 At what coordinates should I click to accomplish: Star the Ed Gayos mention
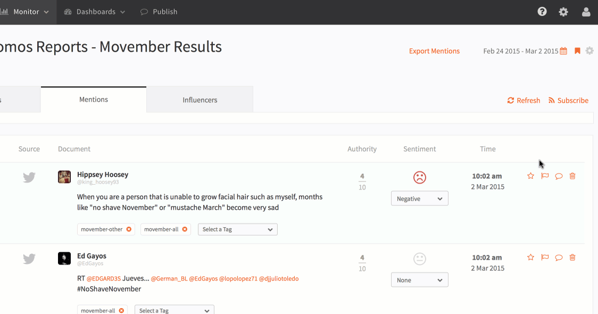coord(530,258)
